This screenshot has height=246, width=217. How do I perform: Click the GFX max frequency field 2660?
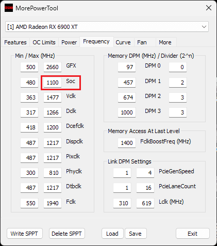[53, 67]
